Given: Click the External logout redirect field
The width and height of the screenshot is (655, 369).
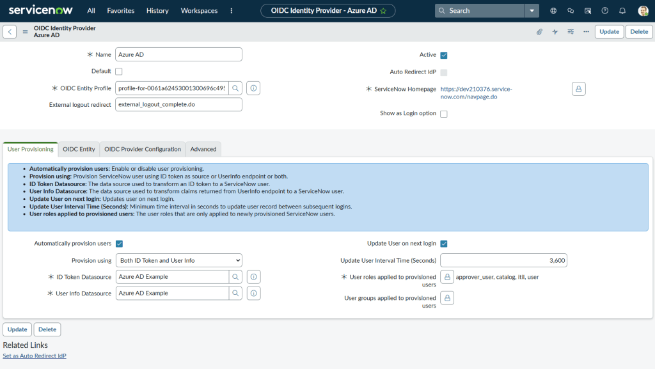Looking at the screenshot, I should [178, 104].
